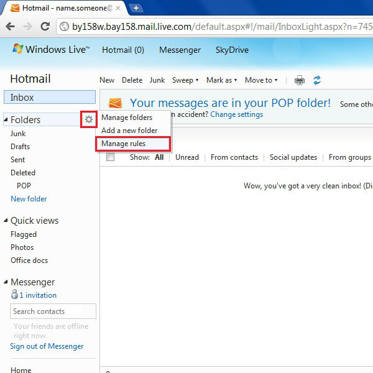Click the Messenger invitation person icon
This screenshot has width=373, height=373.
[x=14, y=295]
